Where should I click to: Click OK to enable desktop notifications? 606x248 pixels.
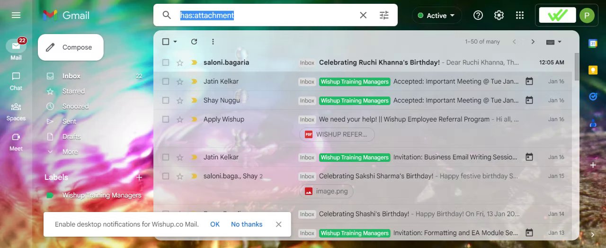coord(215,224)
